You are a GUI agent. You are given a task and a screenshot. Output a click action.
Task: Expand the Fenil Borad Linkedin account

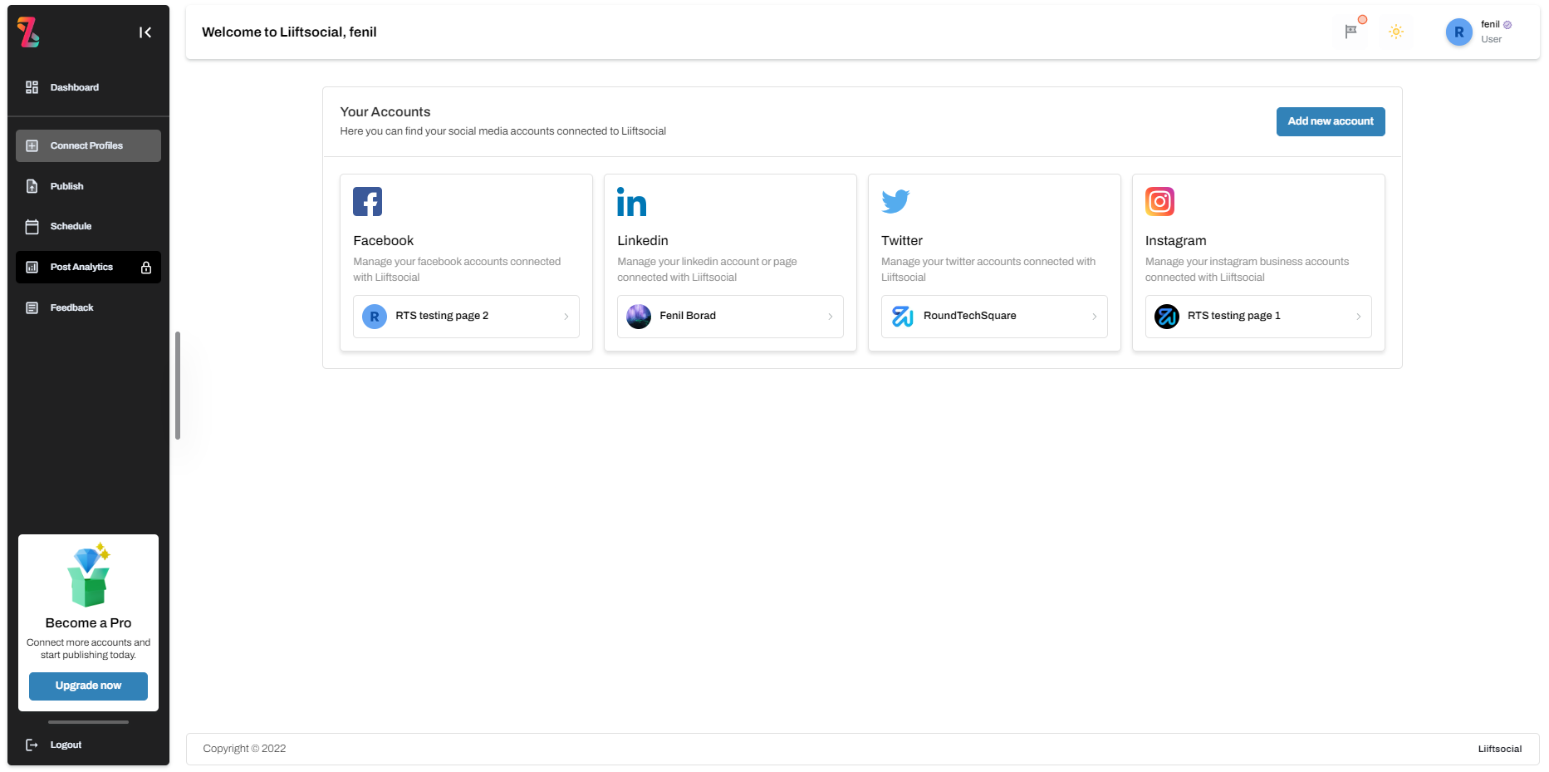pyautogui.click(x=730, y=317)
